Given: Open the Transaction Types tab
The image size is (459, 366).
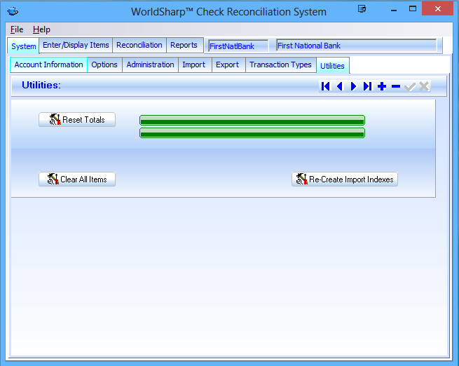Looking at the screenshot, I should [x=280, y=65].
